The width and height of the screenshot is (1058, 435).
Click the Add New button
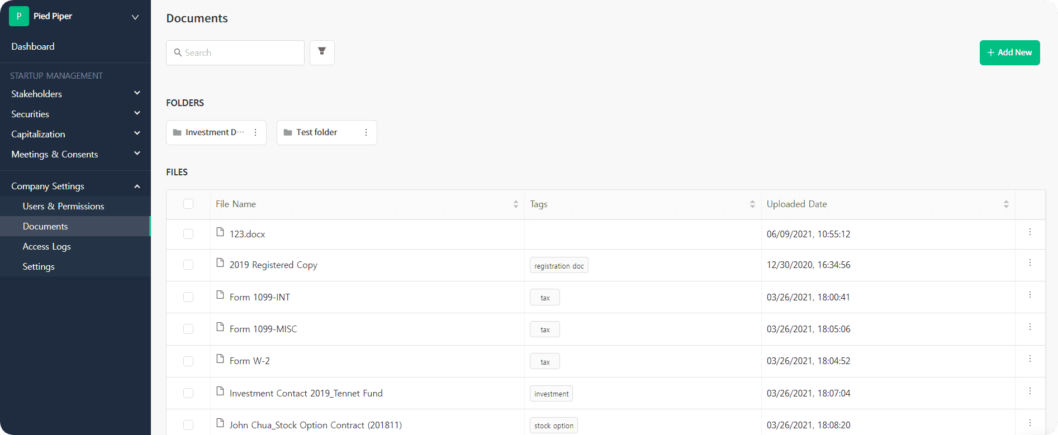(1009, 52)
